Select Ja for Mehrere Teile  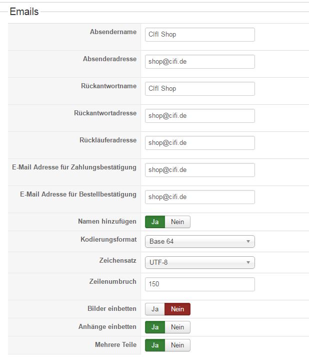click(x=155, y=345)
